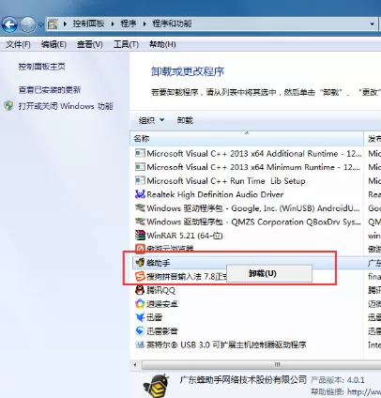This screenshot has width=381, height=398.
Task: Click the 迅雷 bird icon
Action: (x=140, y=317)
